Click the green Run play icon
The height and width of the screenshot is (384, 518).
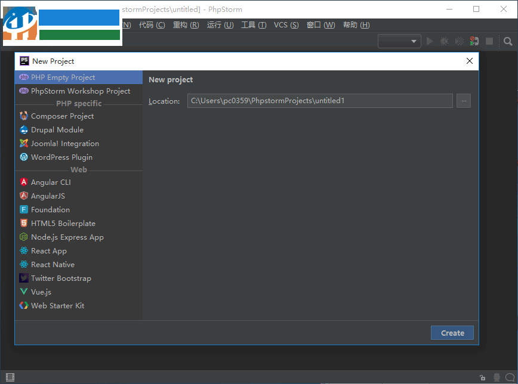[x=430, y=41]
